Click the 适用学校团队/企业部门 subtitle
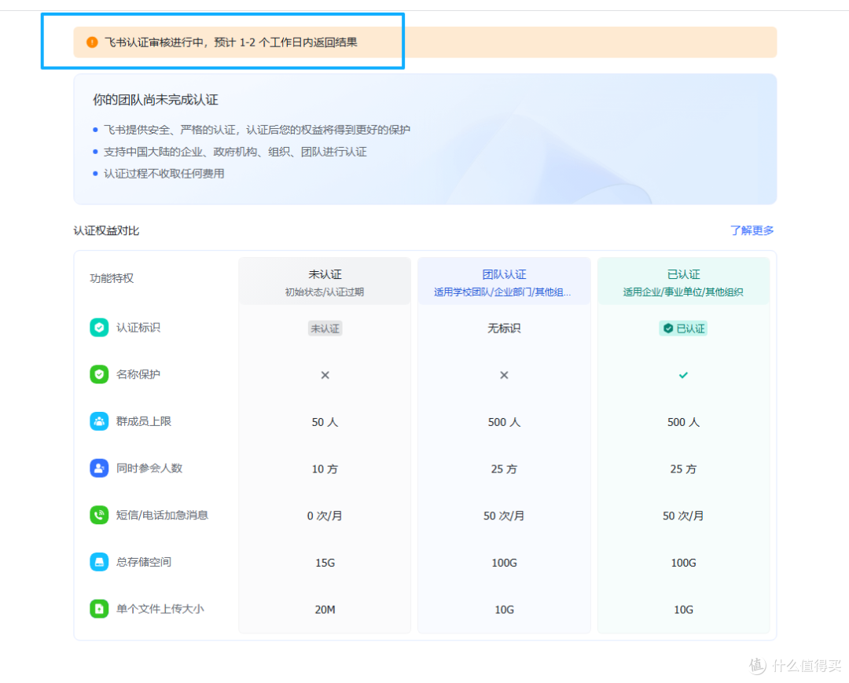Viewport: 849px width, 683px height. [502, 292]
